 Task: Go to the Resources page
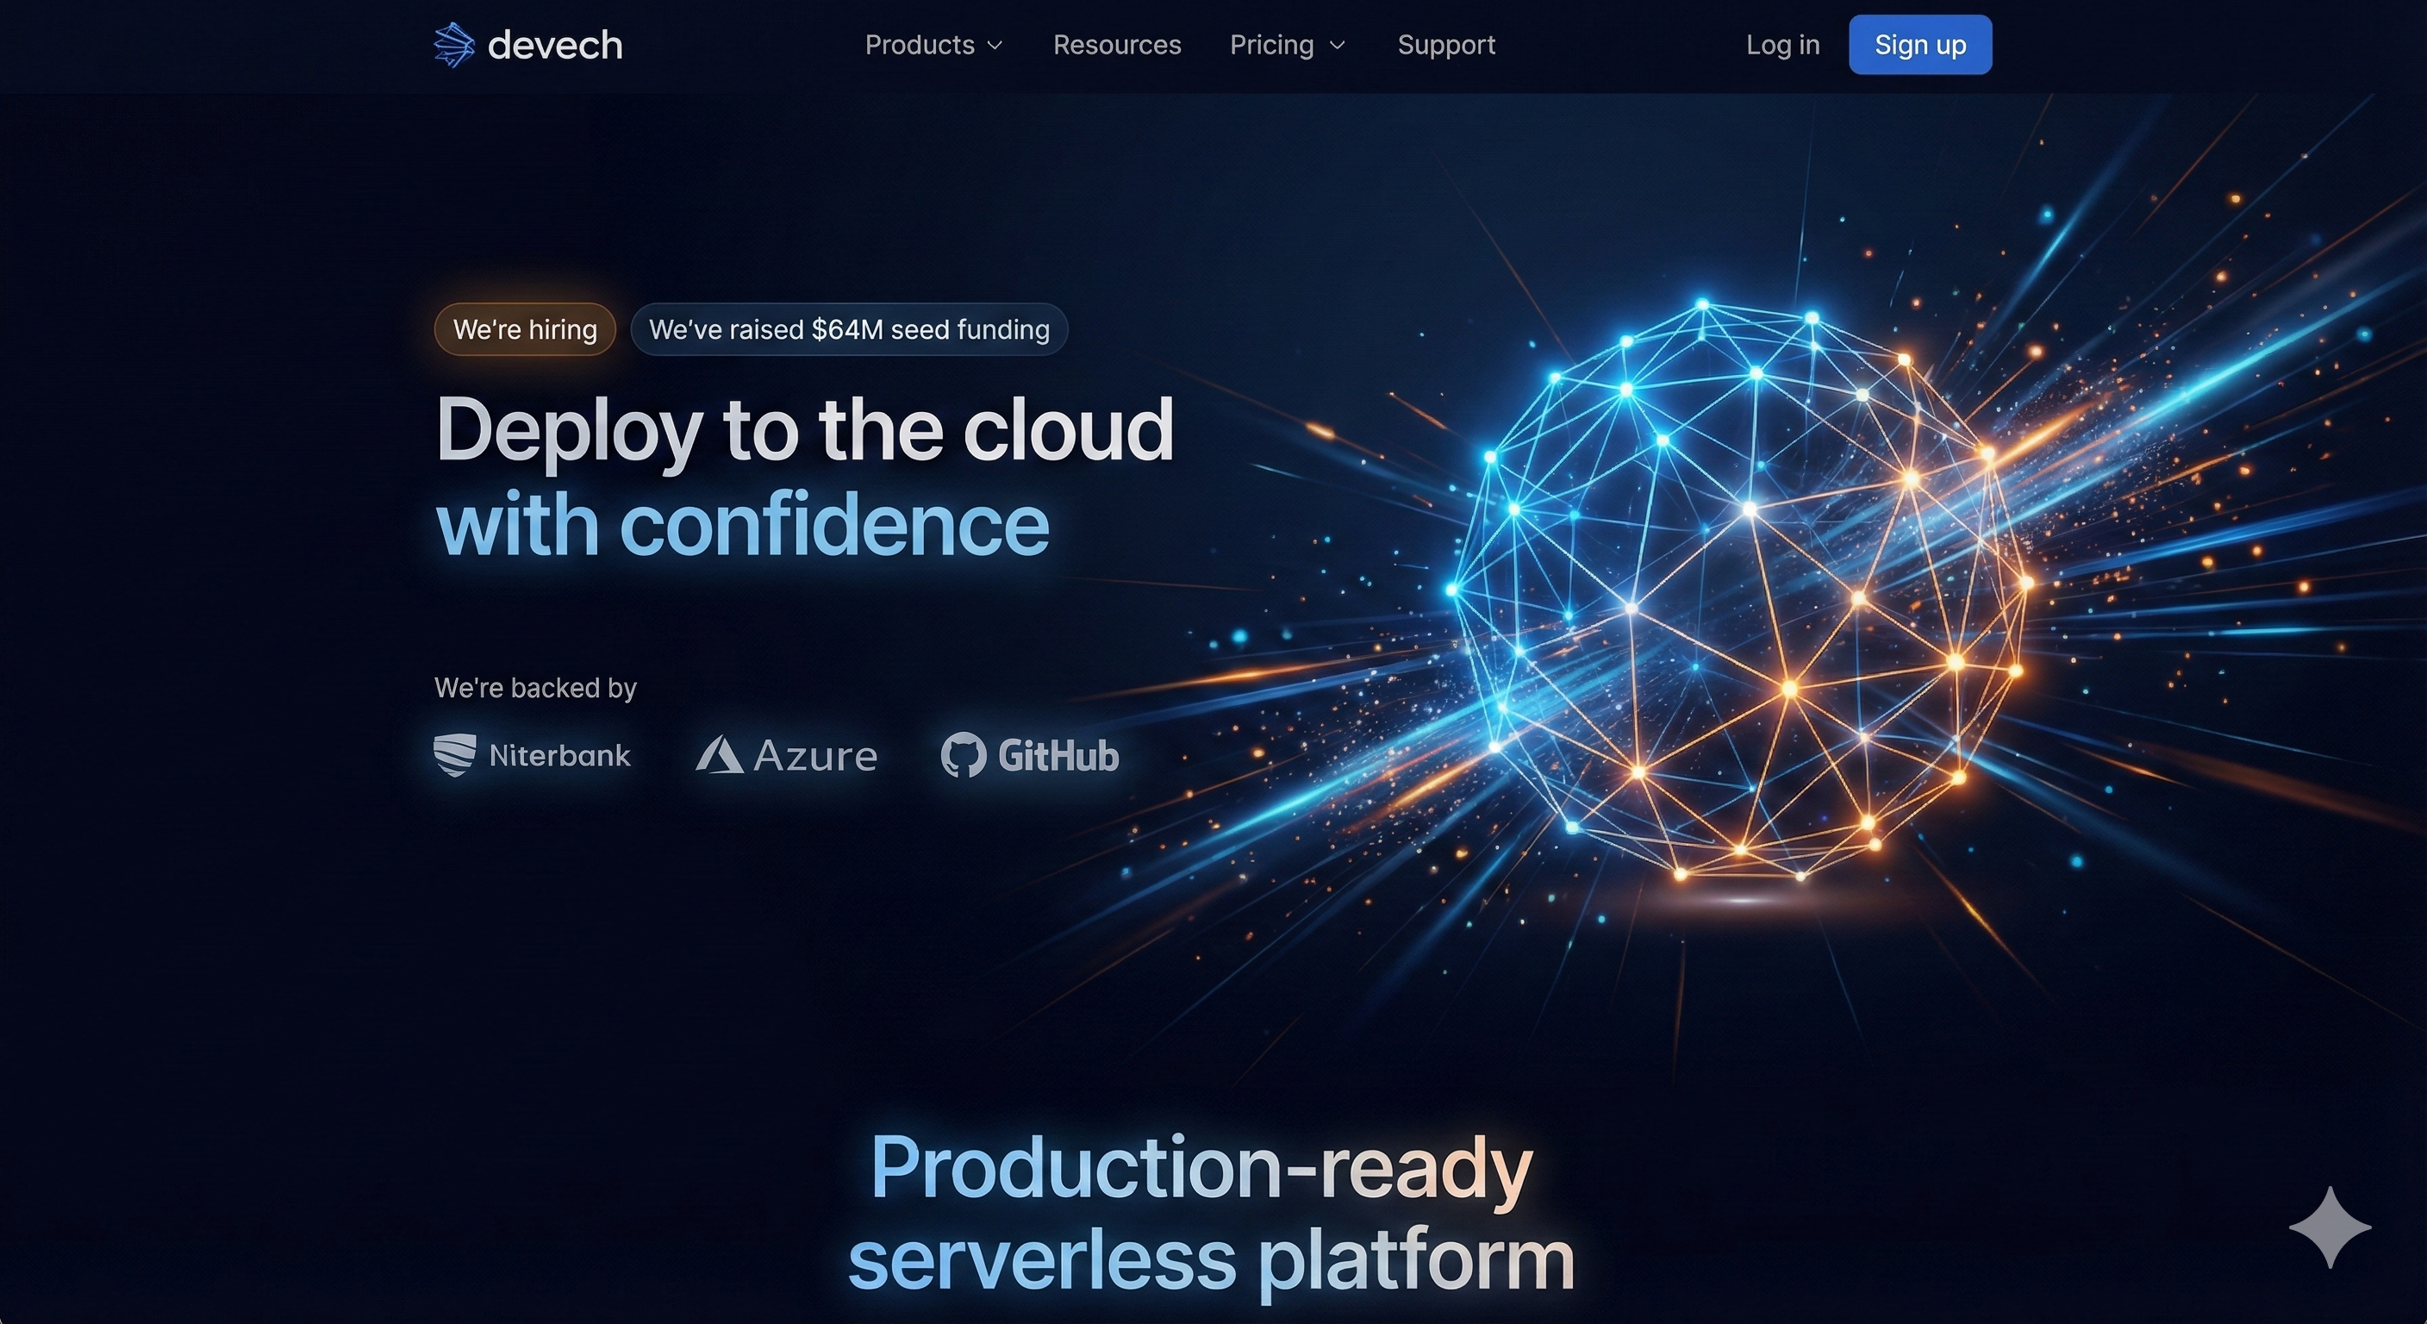point(1116,45)
